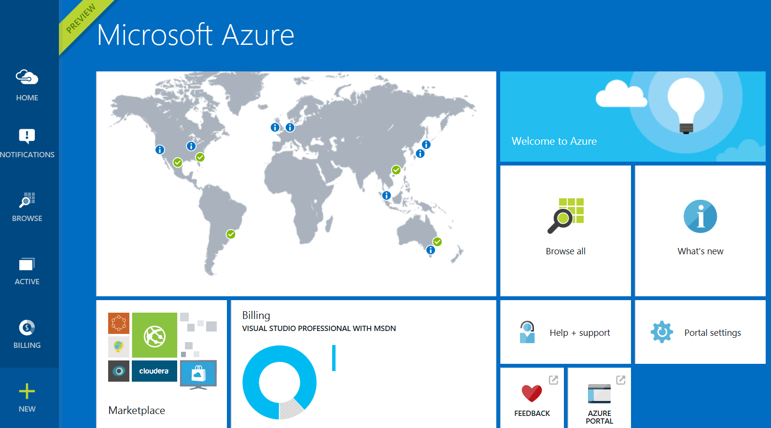The height and width of the screenshot is (428, 771).
Task: Click the What's new info icon
Action: (x=701, y=216)
